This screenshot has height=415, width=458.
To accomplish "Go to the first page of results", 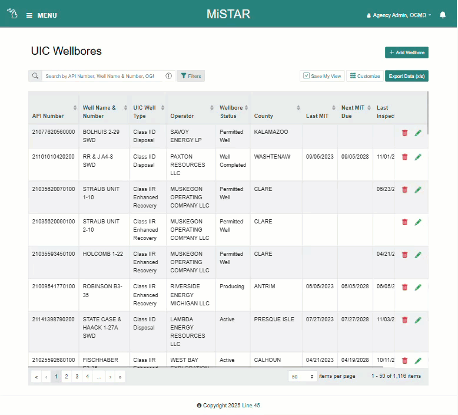I will [36, 377].
